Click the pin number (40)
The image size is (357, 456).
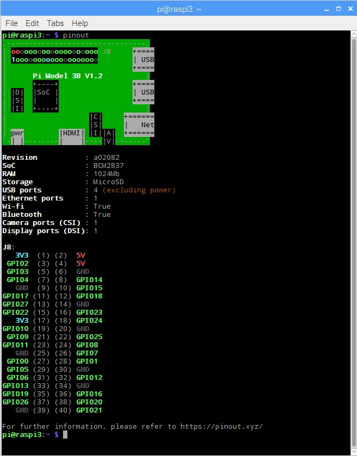[x=63, y=410]
